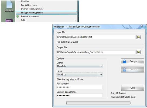This screenshot has height=108, width=147.
Task: Open www.3nitysoftwares.com link
Action: tap(123, 97)
